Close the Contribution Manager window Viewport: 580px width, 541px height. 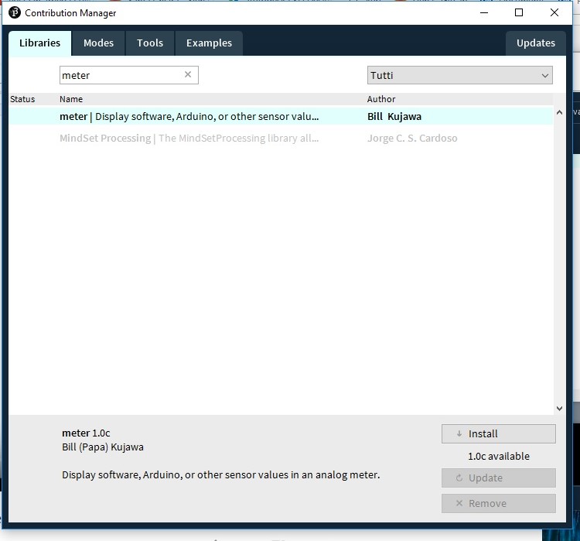point(554,12)
